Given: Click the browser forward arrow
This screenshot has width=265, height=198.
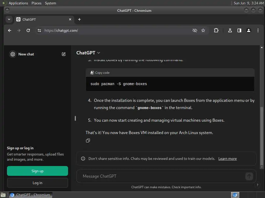Looking at the screenshot, I should pyautogui.click(x=19, y=30).
